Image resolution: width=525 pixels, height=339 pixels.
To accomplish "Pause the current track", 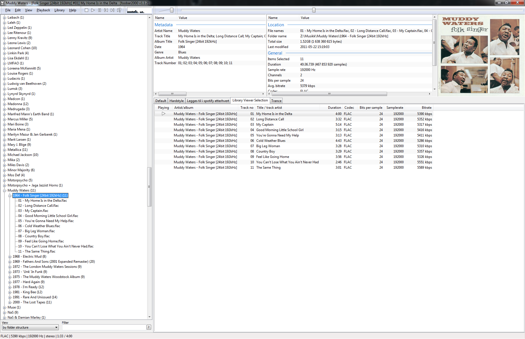I will tap(99, 10).
